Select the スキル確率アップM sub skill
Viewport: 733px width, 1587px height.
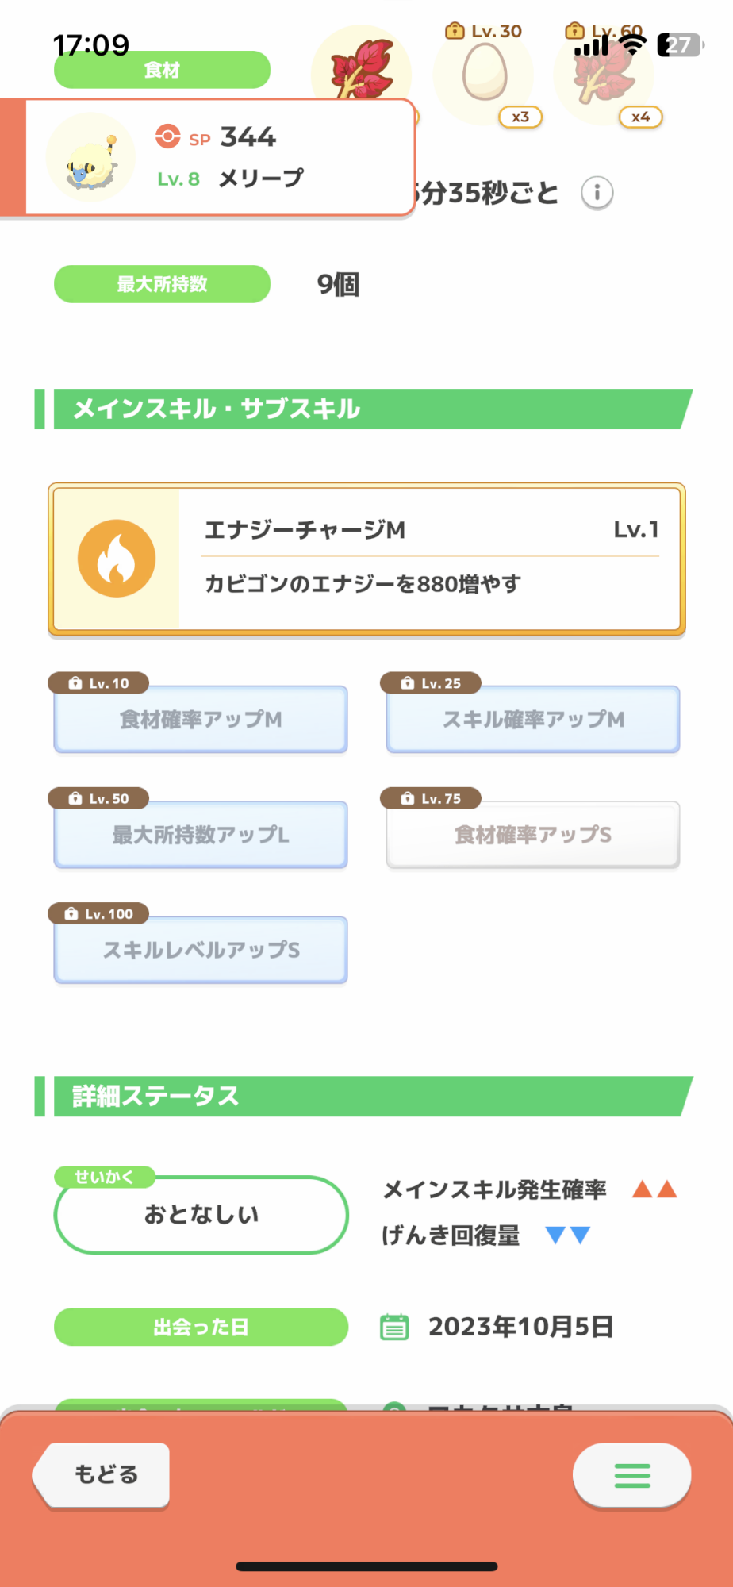point(533,719)
